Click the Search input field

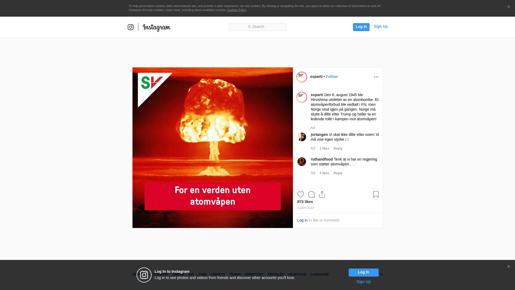pos(257,27)
